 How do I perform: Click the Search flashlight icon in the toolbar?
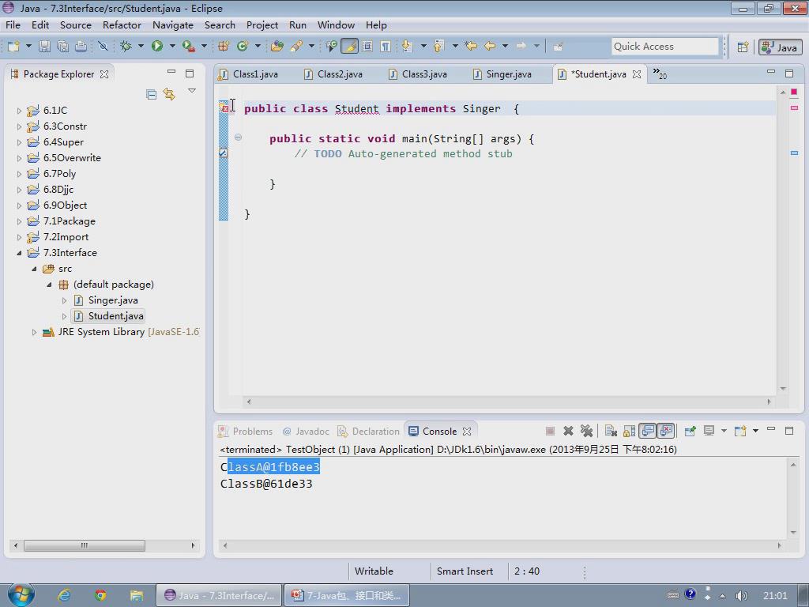[x=297, y=47]
